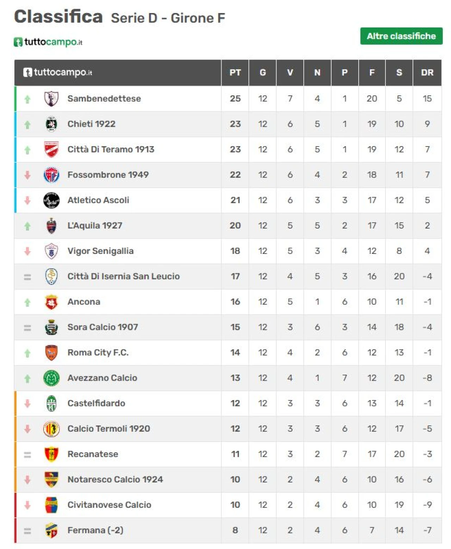Click the red down arrow beside Castelfidardo
The height and width of the screenshot is (549, 451).
27,404
